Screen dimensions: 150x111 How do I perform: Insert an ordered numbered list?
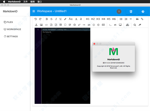(x=126, y=19)
